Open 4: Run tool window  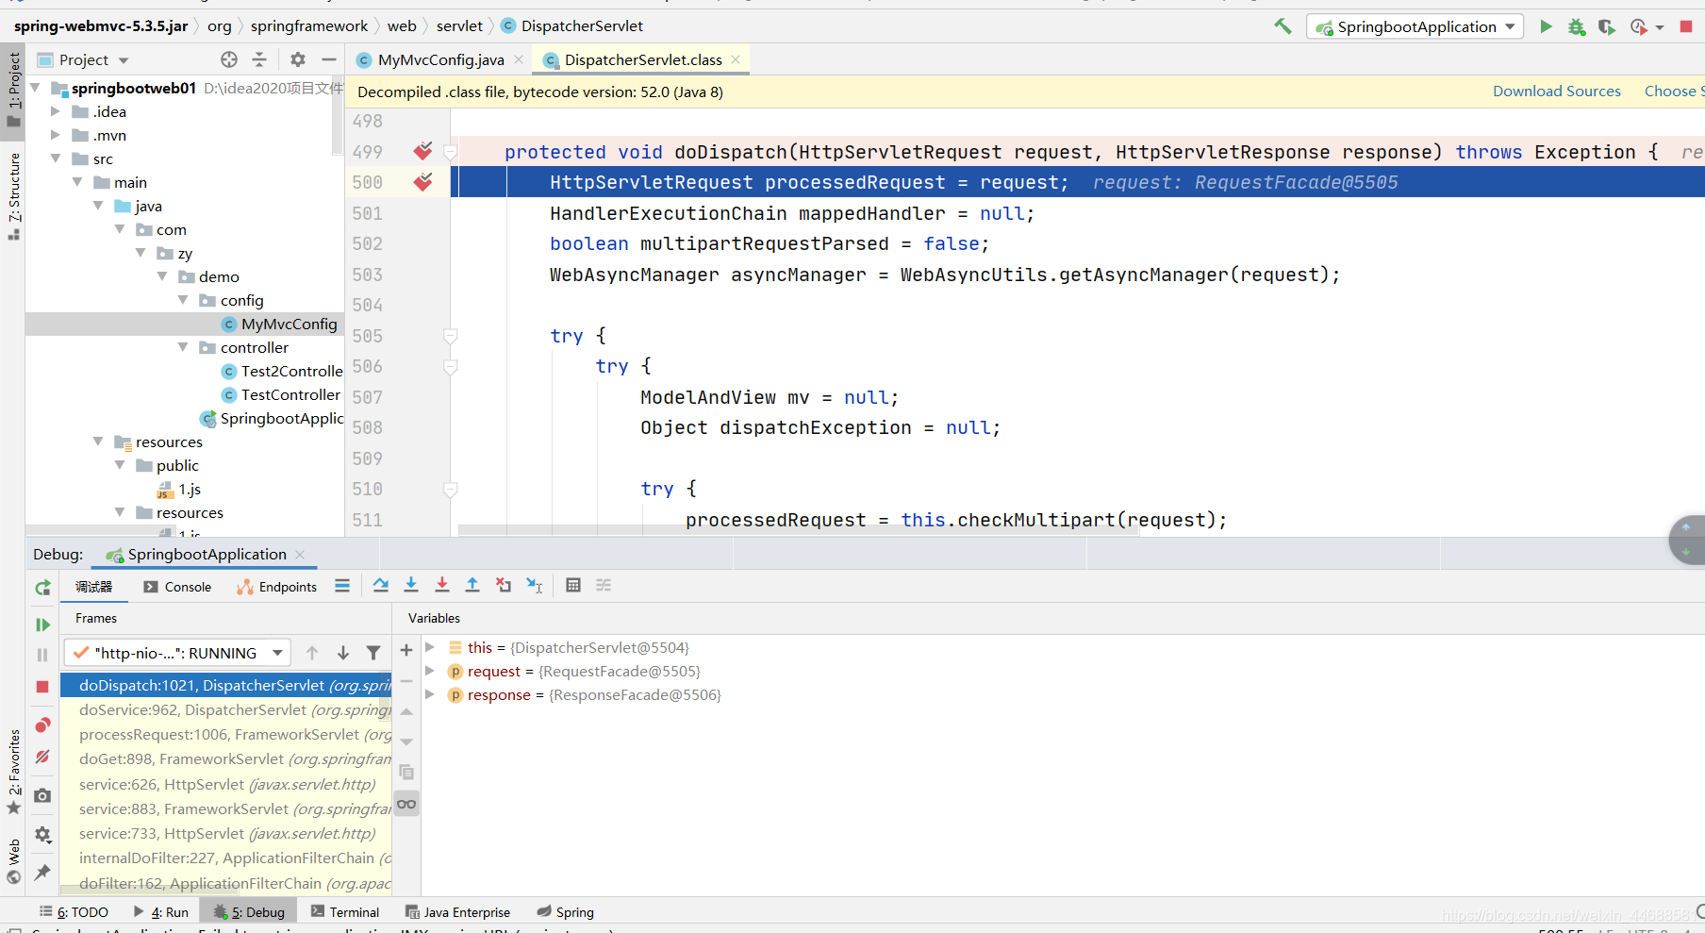pyautogui.click(x=161, y=912)
